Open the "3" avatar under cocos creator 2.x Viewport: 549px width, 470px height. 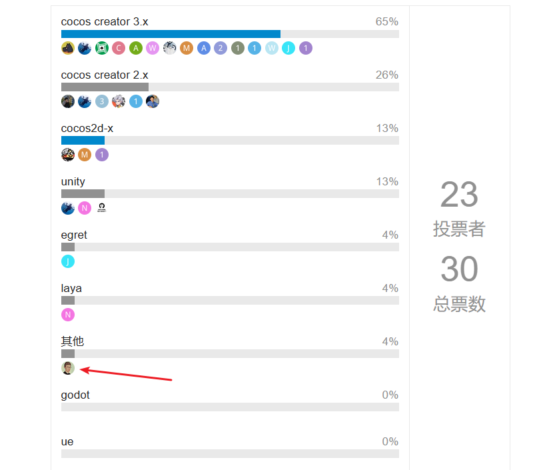pyautogui.click(x=102, y=101)
